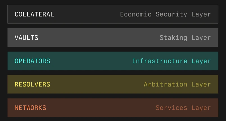Screen dimensions: 226x121
Task: Select the "Staking Layer" description
Action: [x=185, y=38]
